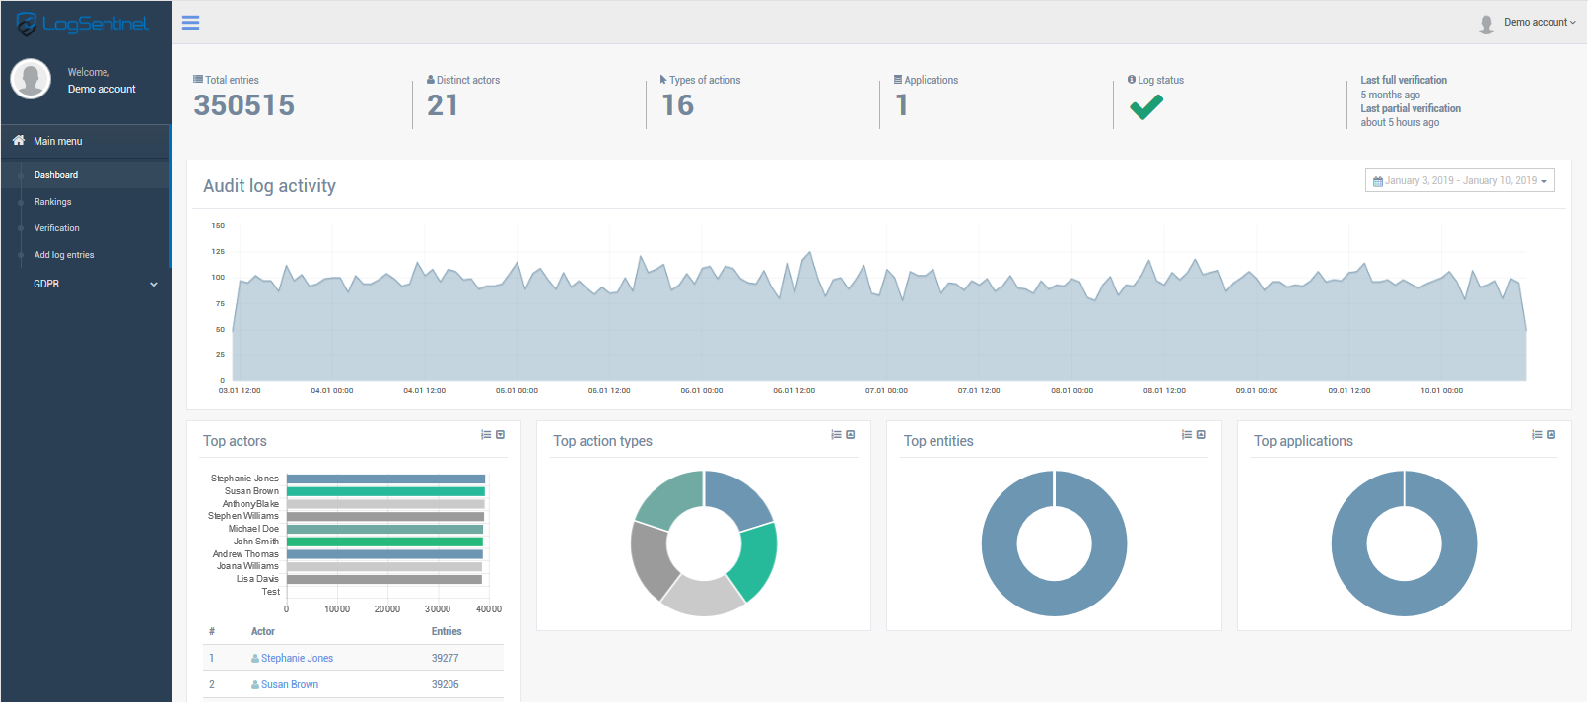Expand the GDPR sidebar section

pyautogui.click(x=94, y=284)
